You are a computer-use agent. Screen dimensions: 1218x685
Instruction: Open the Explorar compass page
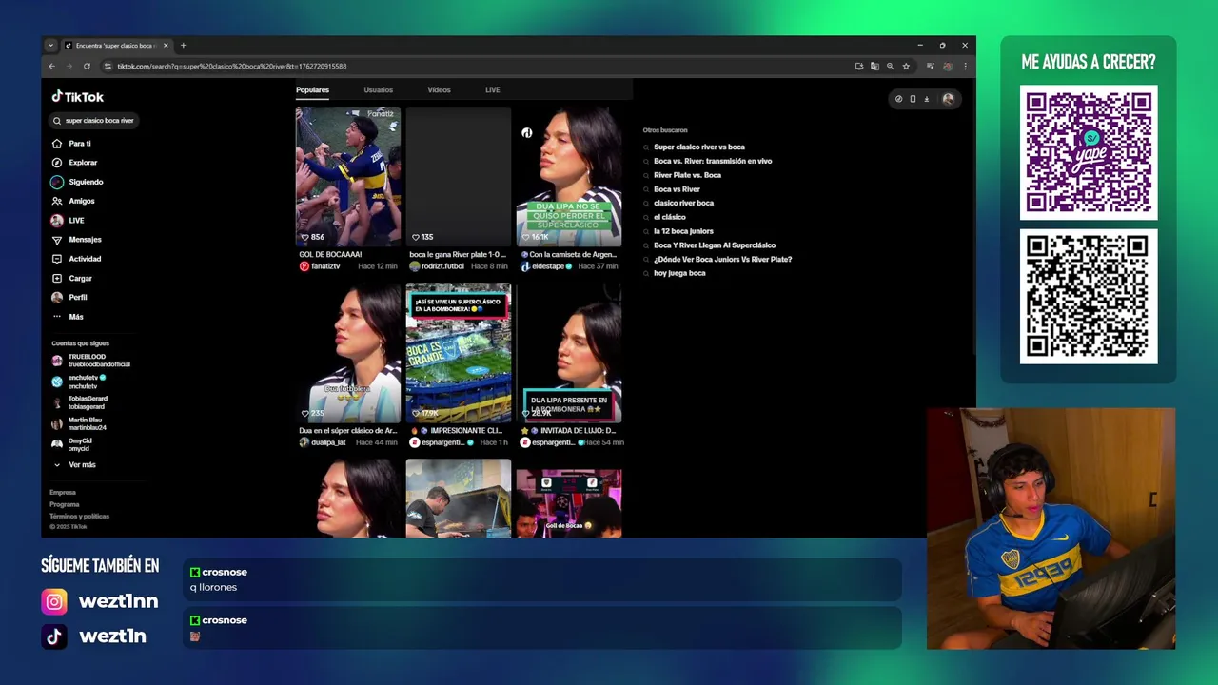[x=75, y=163]
